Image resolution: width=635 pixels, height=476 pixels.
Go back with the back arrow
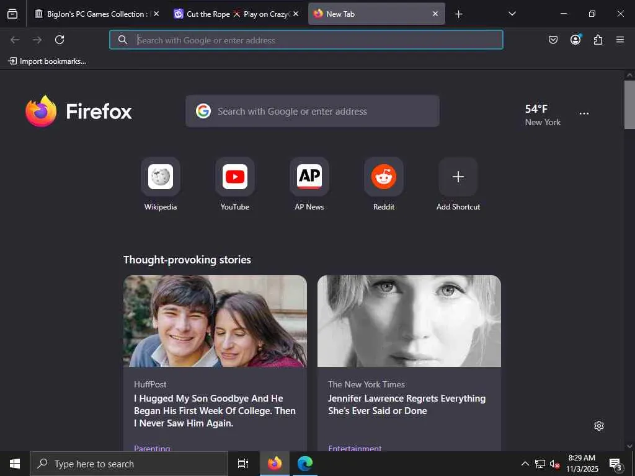15,40
